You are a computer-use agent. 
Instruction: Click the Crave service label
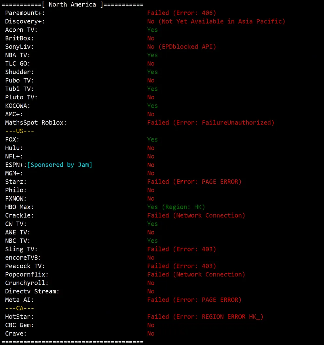16,334
